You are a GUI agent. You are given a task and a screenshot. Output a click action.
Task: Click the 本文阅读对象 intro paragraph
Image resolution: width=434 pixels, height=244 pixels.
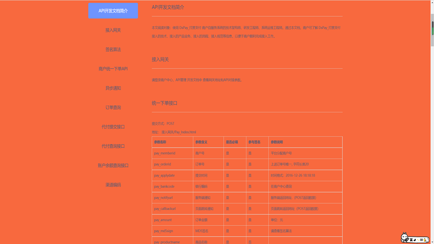246,32
